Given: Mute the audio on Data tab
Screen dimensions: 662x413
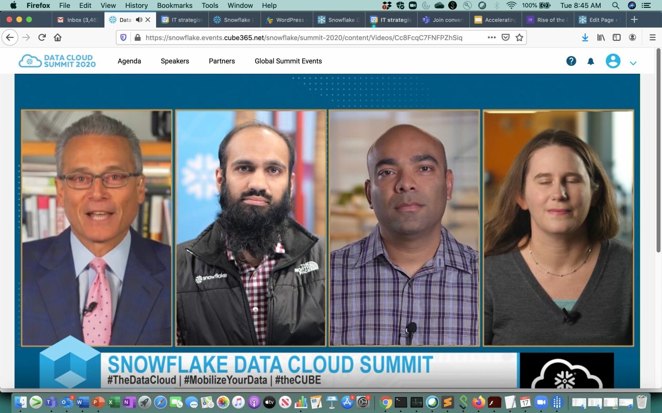Looking at the screenshot, I should (139, 20).
